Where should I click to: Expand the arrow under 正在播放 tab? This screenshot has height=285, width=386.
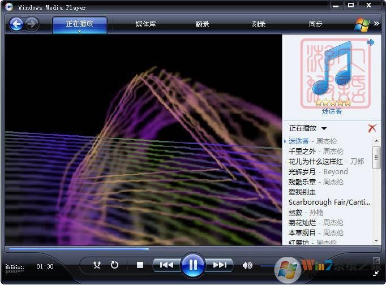79,32
